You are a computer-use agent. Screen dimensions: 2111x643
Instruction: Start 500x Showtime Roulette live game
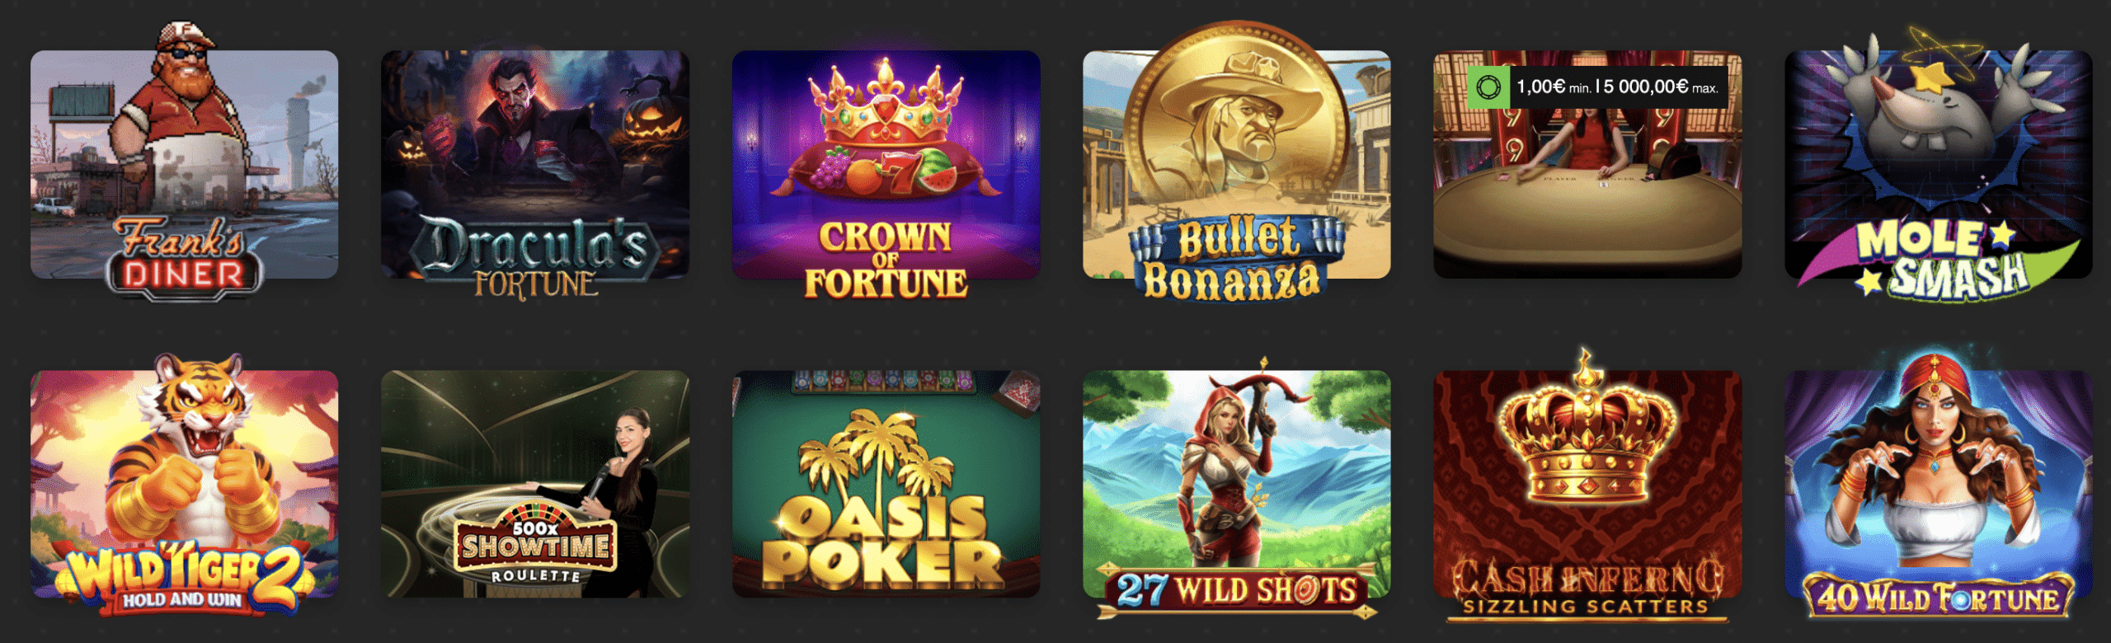[534, 484]
